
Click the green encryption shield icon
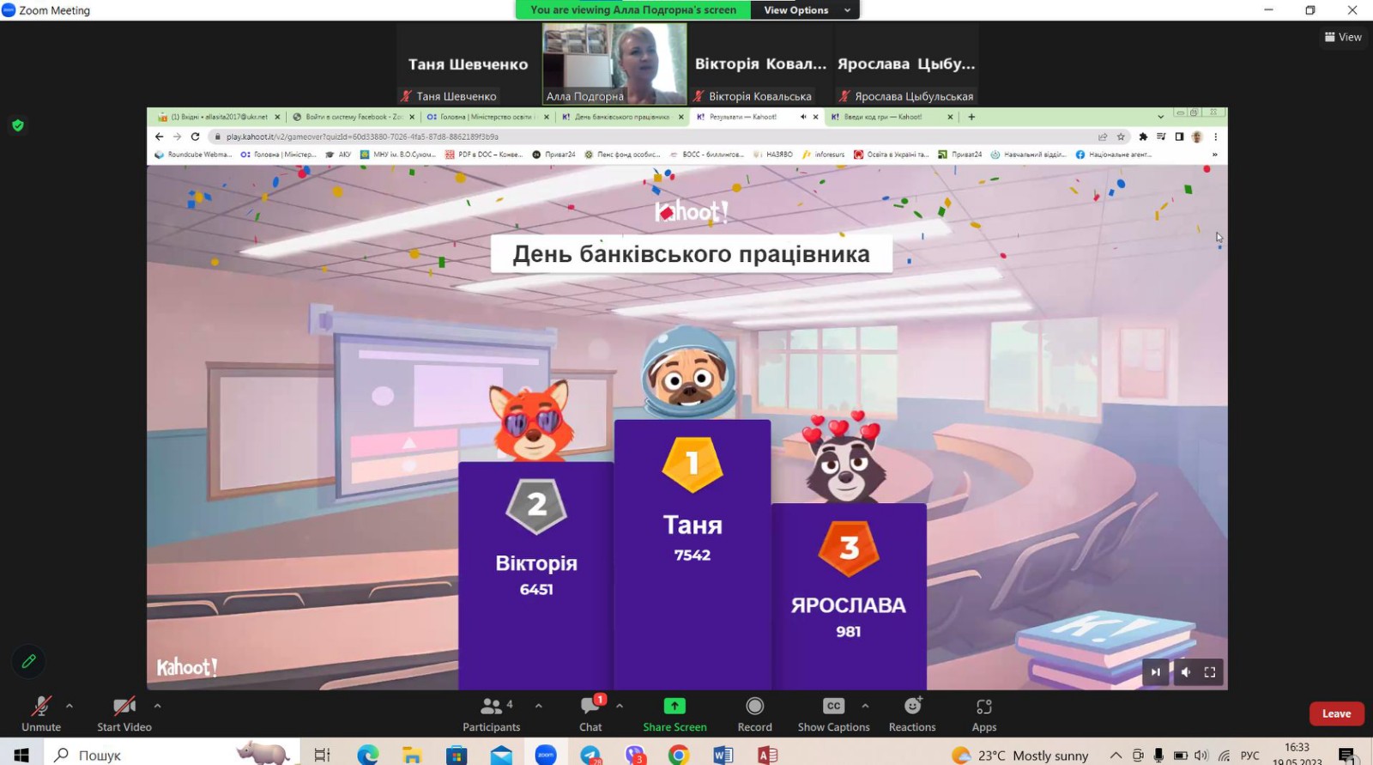point(18,125)
